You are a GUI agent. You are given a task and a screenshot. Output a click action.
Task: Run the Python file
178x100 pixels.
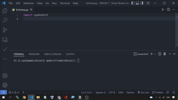tap(163, 10)
